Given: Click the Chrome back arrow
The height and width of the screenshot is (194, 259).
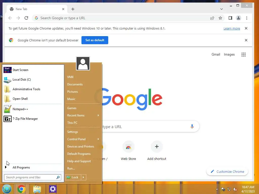Looking at the screenshot, I should pos(10,18).
